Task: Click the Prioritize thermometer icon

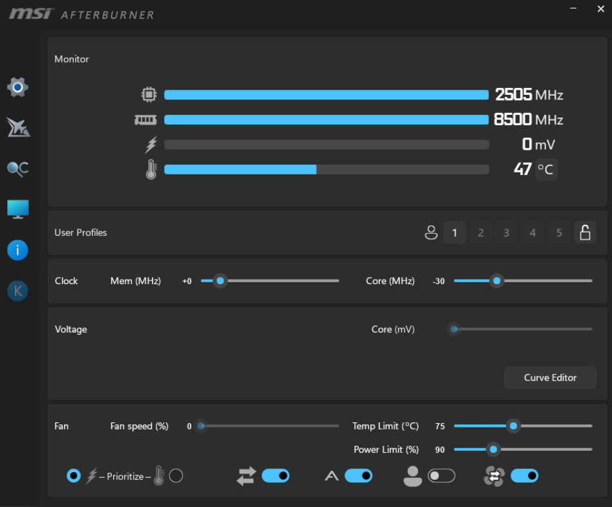Action: click(x=159, y=475)
